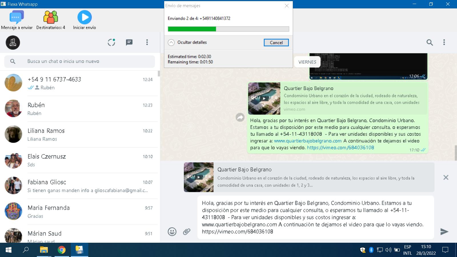This screenshot has width=457, height=257.
Task: Start a new chat with message icon
Action: [x=129, y=43]
